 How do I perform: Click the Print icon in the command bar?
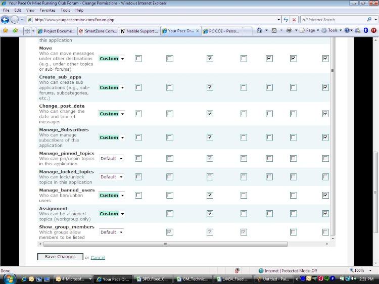pyautogui.click(x=289, y=30)
